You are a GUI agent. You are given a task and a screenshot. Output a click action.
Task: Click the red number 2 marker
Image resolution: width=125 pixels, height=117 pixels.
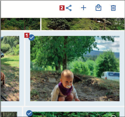tap(62, 8)
